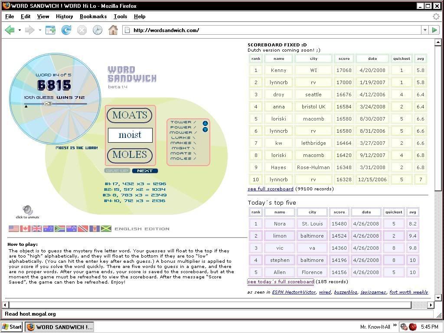Click the guess input field containing moist
Viewport: 444px width, 333px height.
click(x=130, y=135)
